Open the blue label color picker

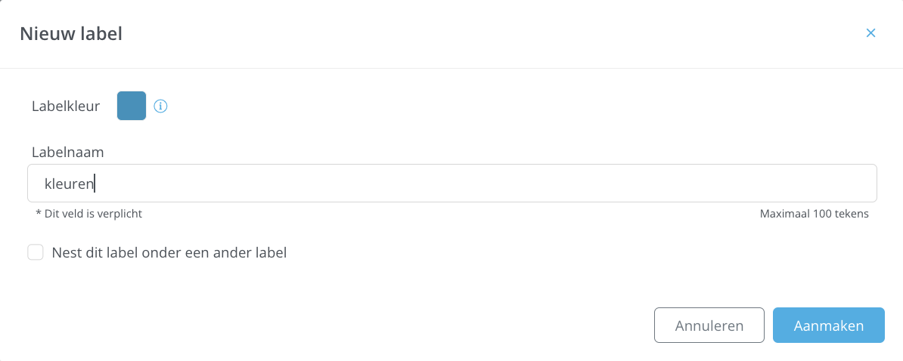click(132, 106)
